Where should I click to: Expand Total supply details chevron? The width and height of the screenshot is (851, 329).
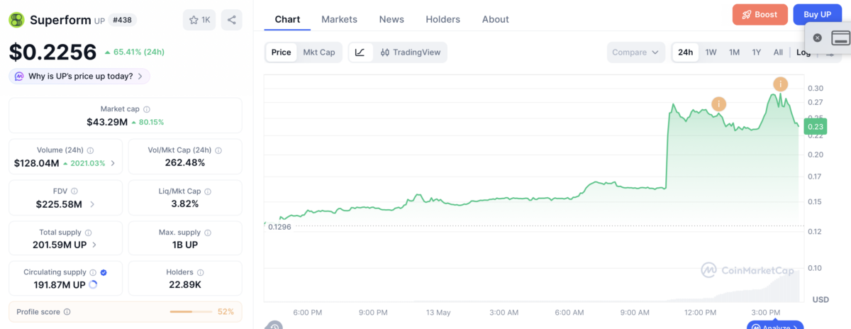95,245
